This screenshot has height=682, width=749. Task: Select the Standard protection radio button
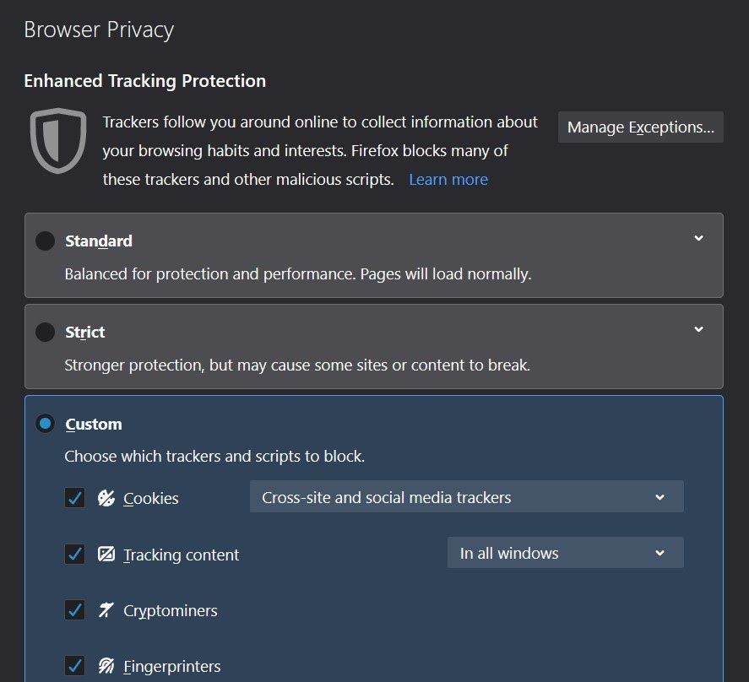pos(45,241)
